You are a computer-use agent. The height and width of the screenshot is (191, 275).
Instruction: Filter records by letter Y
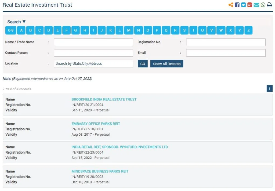[240, 30]
